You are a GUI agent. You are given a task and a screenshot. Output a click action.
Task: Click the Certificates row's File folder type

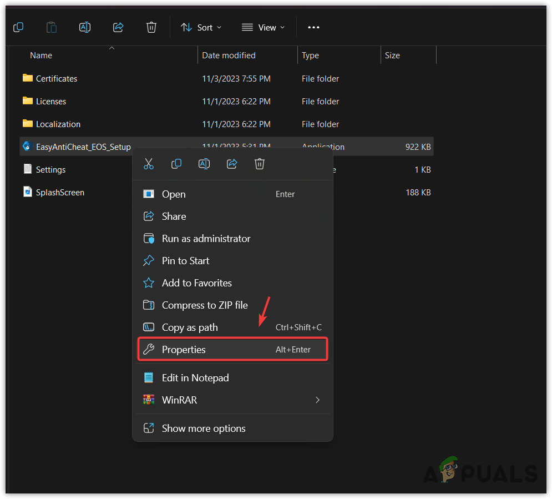[x=320, y=78]
